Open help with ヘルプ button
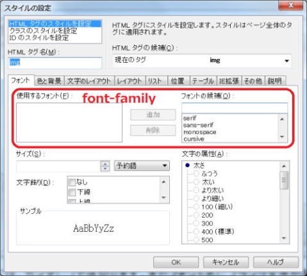Screen dimensions: 307x276 click(276, 262)
